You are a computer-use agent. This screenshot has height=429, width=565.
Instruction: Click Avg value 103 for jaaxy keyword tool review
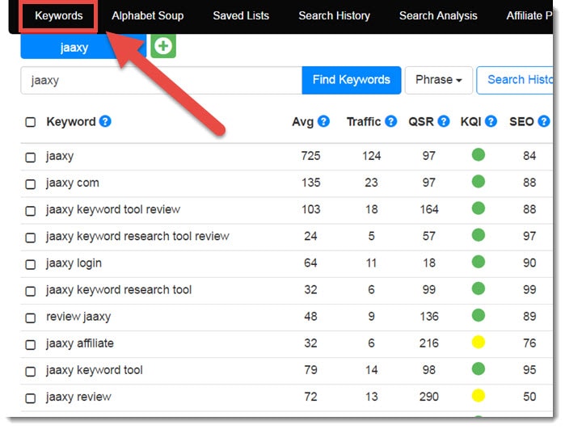(310, 209)
